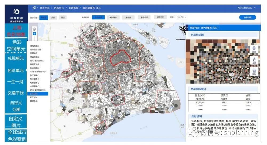Click the map compass reset control
The width and height of the screenshot is (267, 145).
click(34, 29)
